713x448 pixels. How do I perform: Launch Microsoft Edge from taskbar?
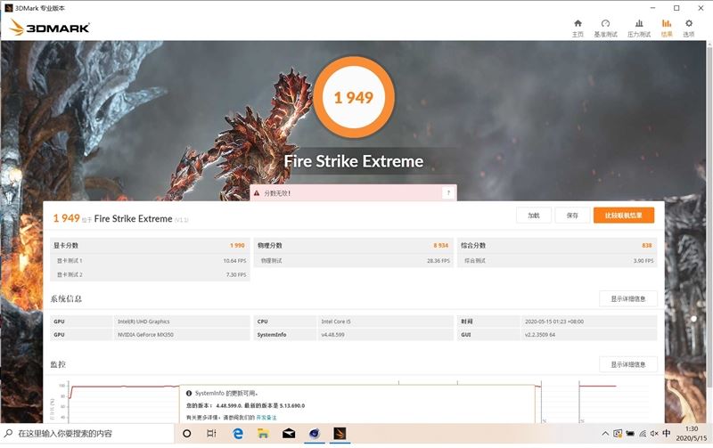[x=238, y=434]
